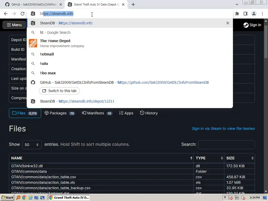Choose the SteamDB steamdb.info suggestion
268x201 pixels.
(x=130, y=23)
